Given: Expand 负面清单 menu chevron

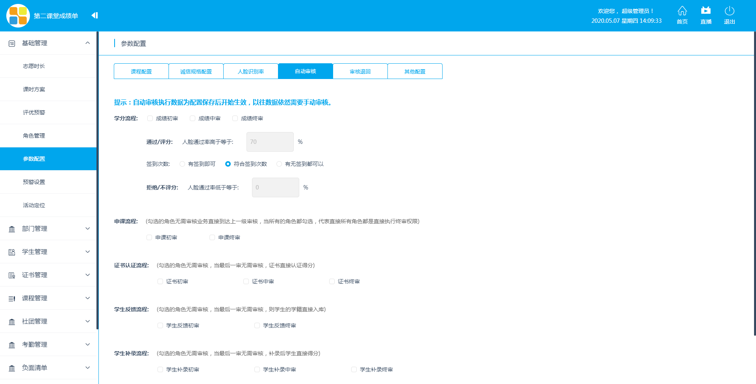Looking at the screenshot, I should (87, 367).
